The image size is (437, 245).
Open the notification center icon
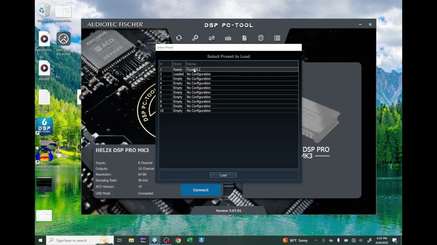pyautogui.click(x=395, y=240)
